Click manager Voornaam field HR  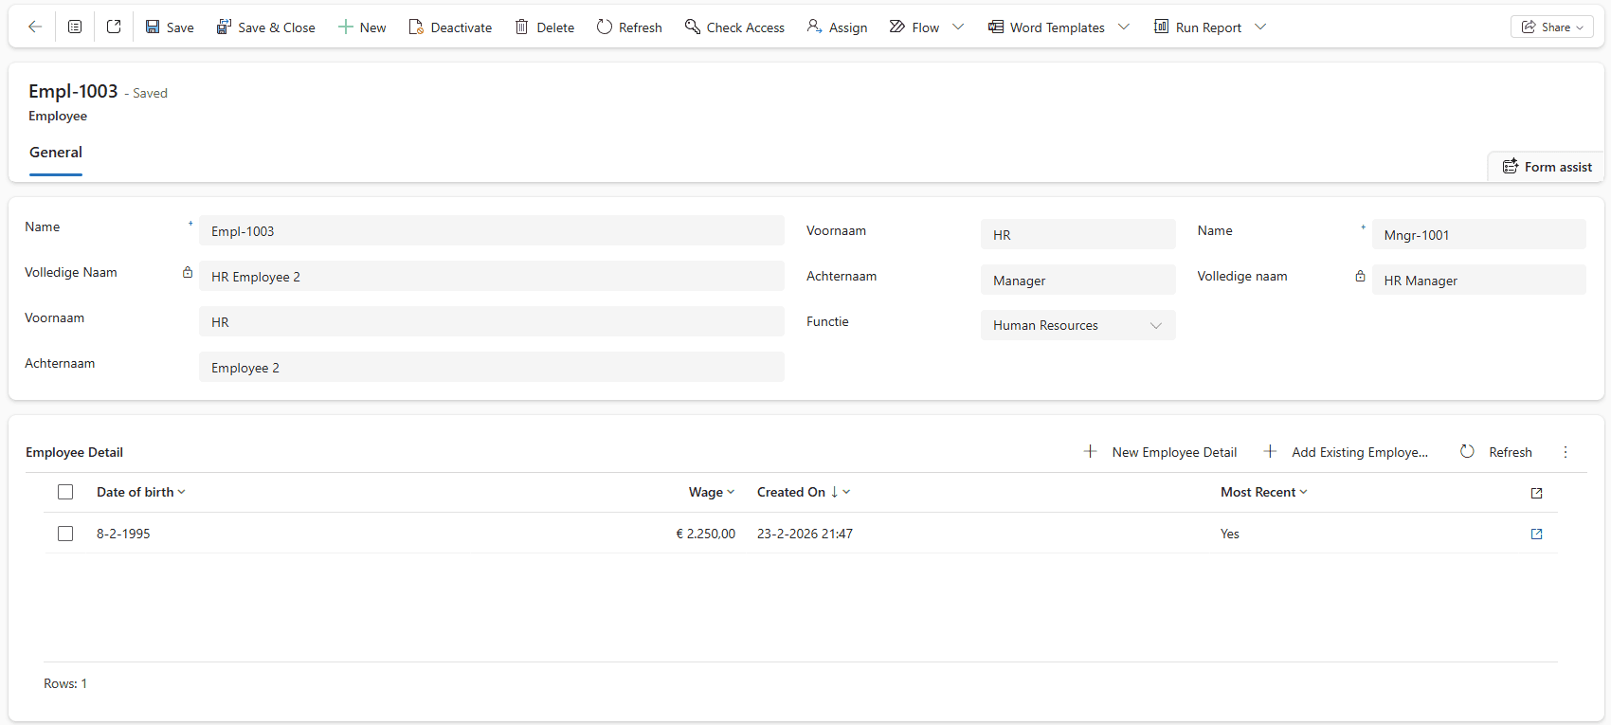pyautogui.click(x=1077, y=235)
